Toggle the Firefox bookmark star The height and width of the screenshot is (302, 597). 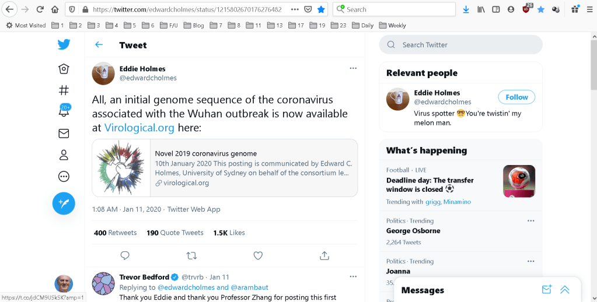[x=321, y=9]
